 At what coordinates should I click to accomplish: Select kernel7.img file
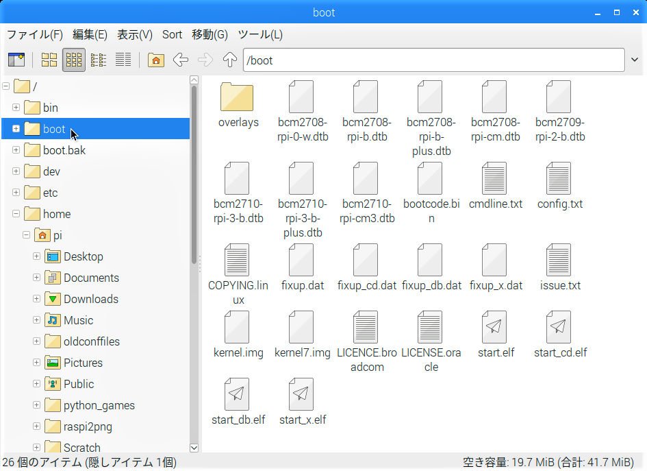[x=301, y=327]
